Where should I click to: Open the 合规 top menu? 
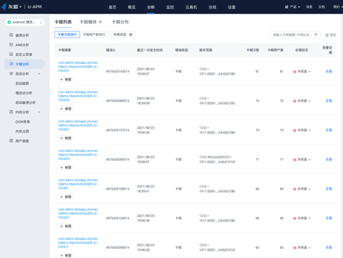[212, 7]
